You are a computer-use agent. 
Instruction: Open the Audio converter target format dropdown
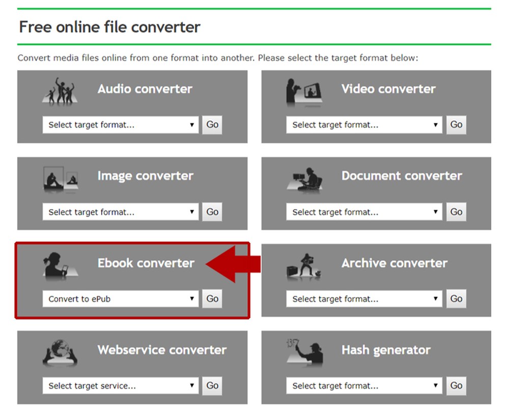click(x=120, y=124)
